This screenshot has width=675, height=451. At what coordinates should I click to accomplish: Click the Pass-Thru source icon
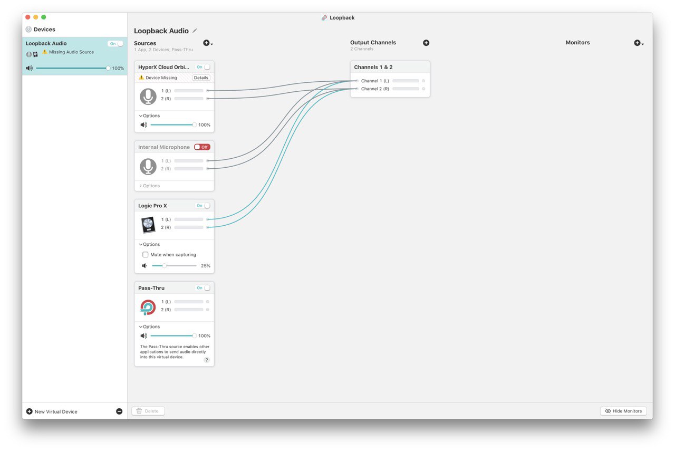pos(148,307)
